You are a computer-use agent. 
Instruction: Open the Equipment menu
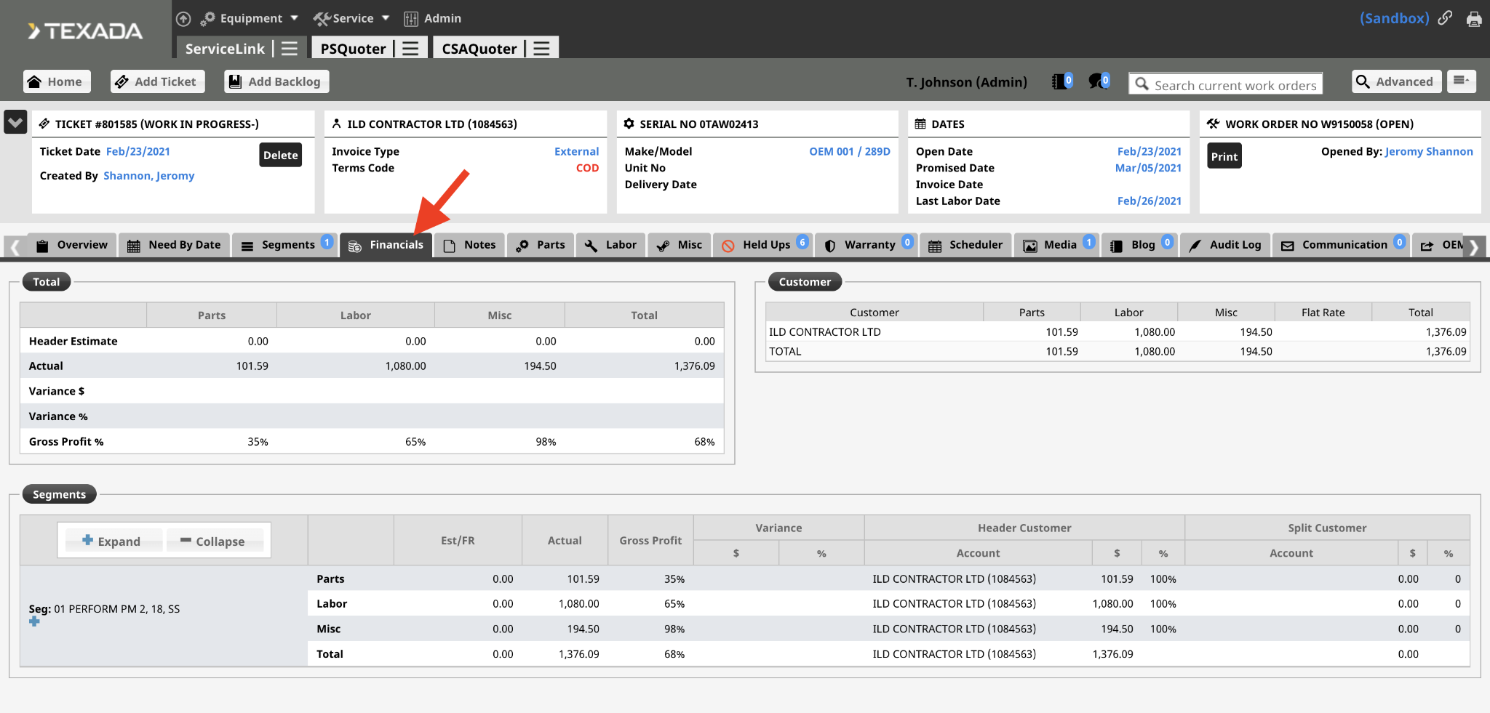pos(250,18)
